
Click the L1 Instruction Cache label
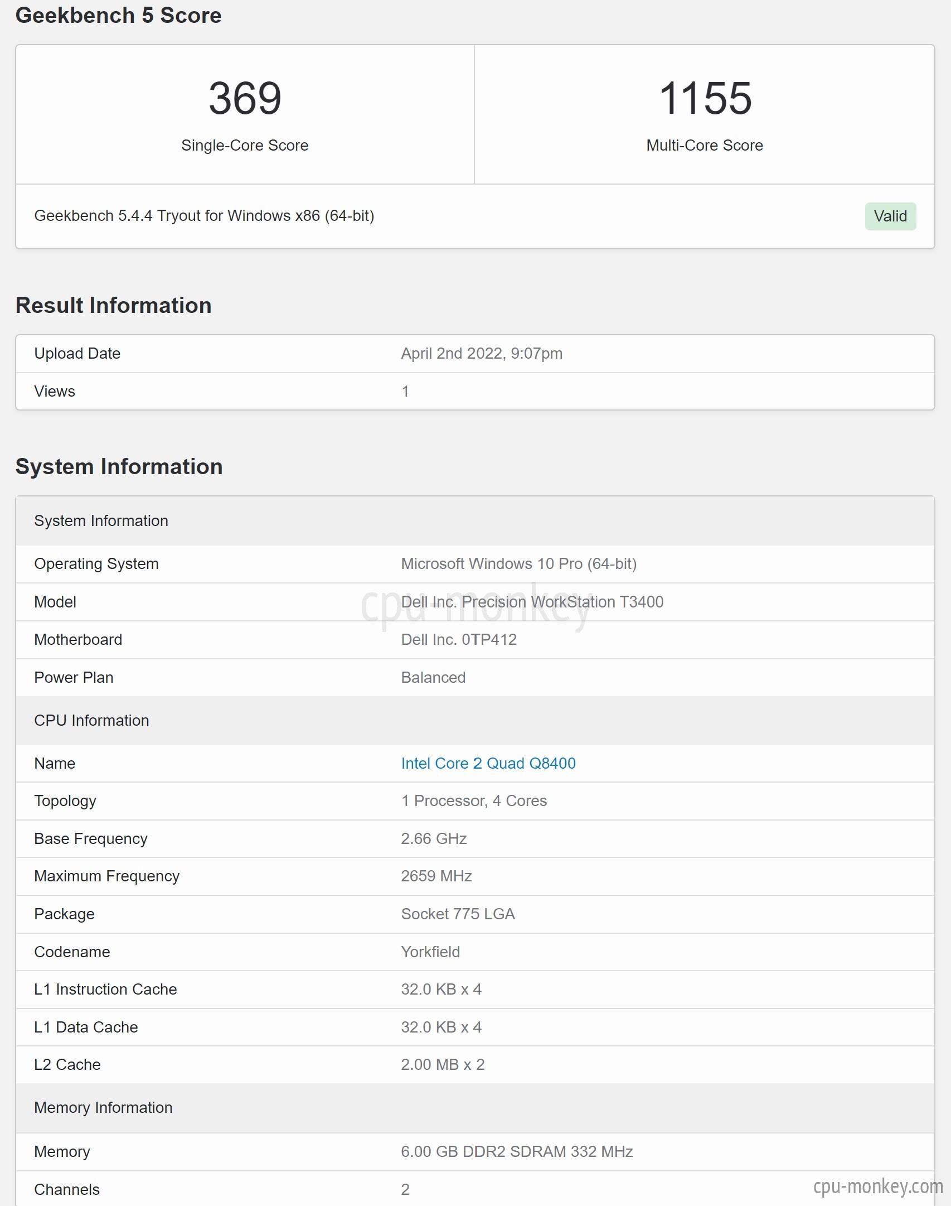[x=105, y=990]
